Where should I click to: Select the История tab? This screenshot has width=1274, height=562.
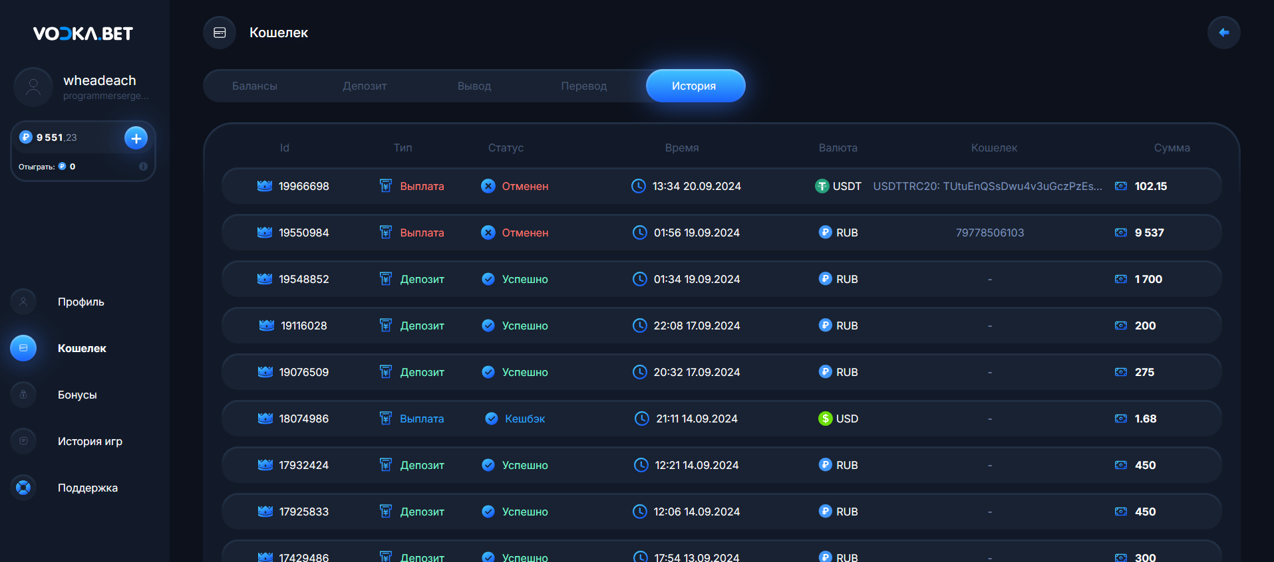695,86
